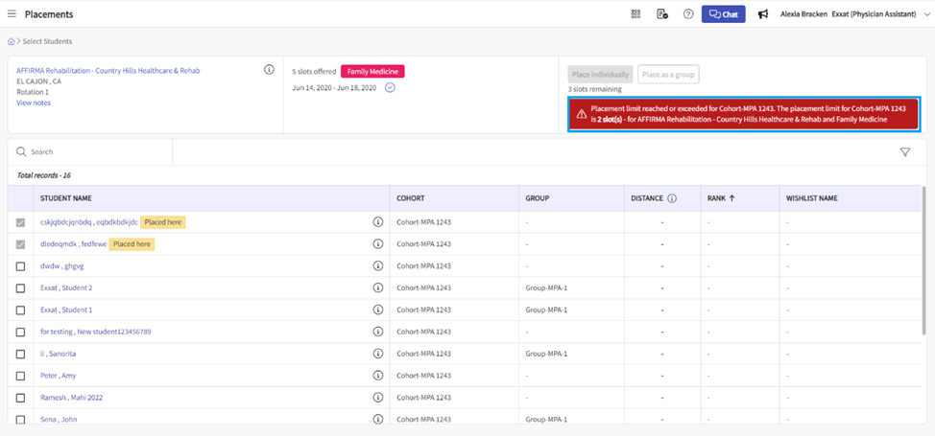Sort by the Rank column header

coord(721,198)
